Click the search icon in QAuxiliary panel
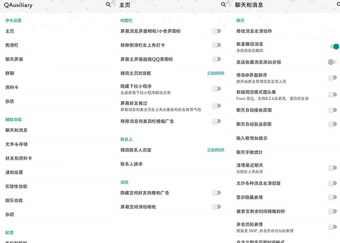 pos(108,4)
